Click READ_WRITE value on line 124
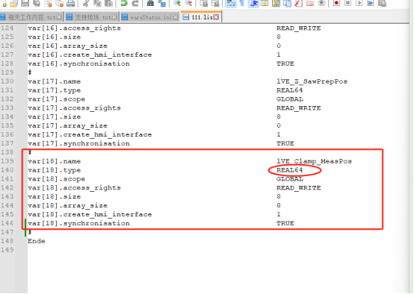The width and height of the screenshot is (414, 294). point(299,28)
